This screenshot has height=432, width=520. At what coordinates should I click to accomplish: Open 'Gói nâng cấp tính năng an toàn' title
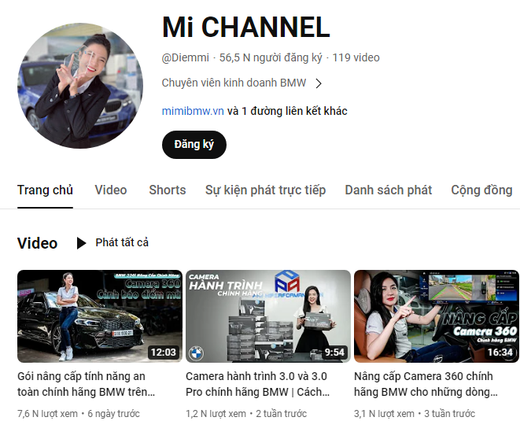point(87,384)
